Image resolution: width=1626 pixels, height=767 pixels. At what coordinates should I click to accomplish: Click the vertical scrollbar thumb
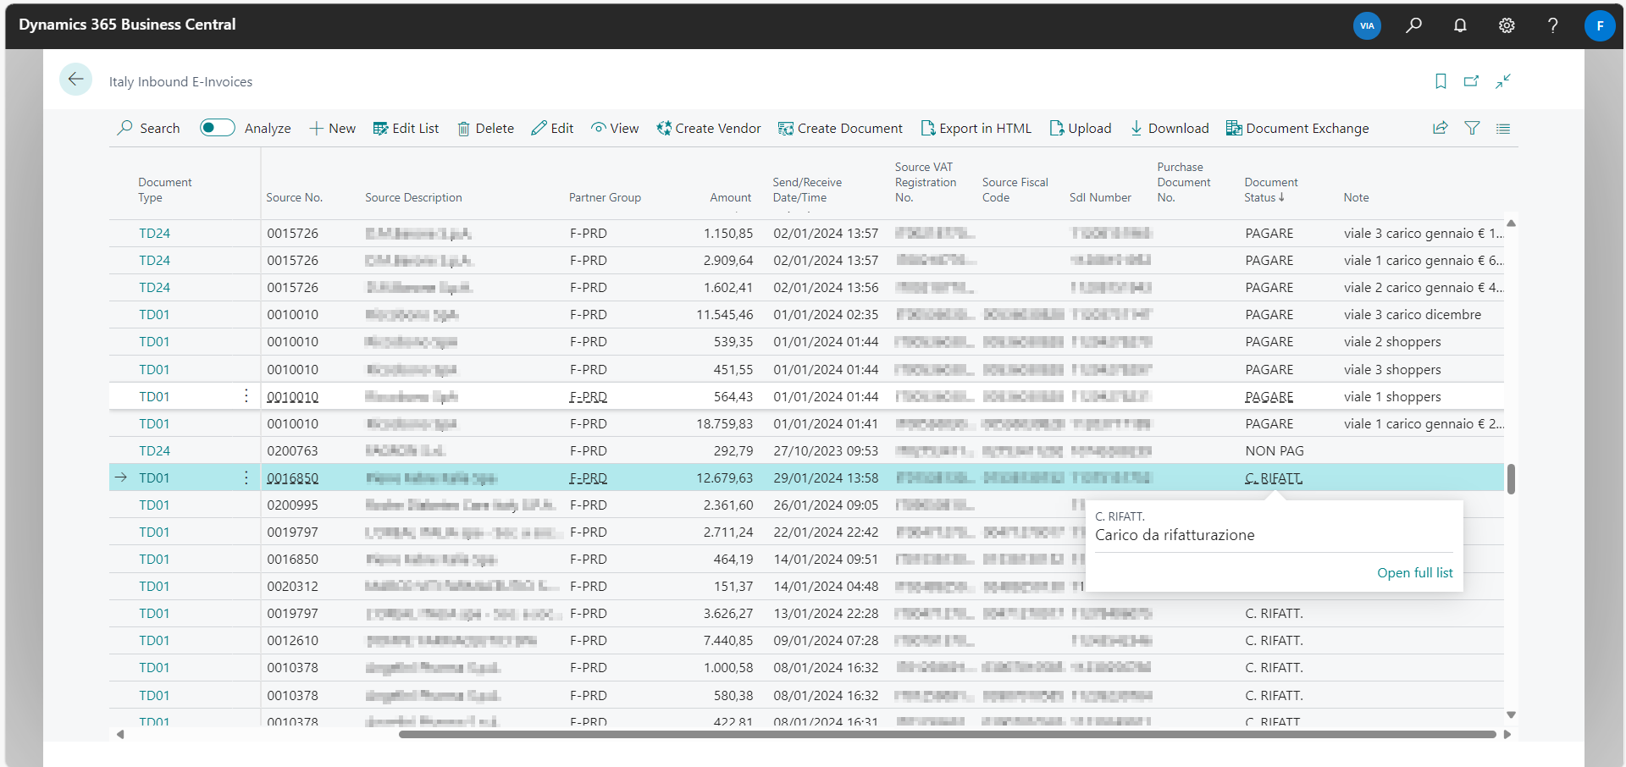1511,478
